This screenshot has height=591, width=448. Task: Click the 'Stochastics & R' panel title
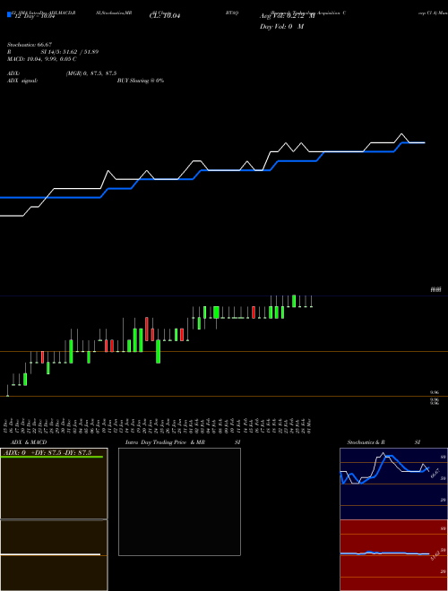click(x=366, y=442)
